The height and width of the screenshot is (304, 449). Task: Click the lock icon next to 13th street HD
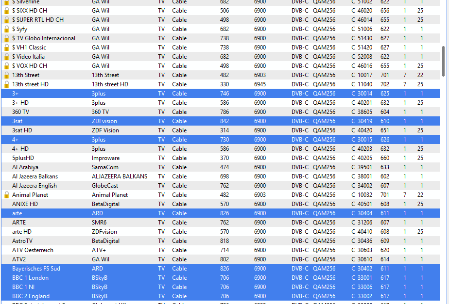click(7, 84)
